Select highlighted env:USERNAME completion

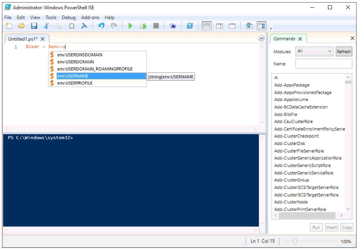coord(97,76)
